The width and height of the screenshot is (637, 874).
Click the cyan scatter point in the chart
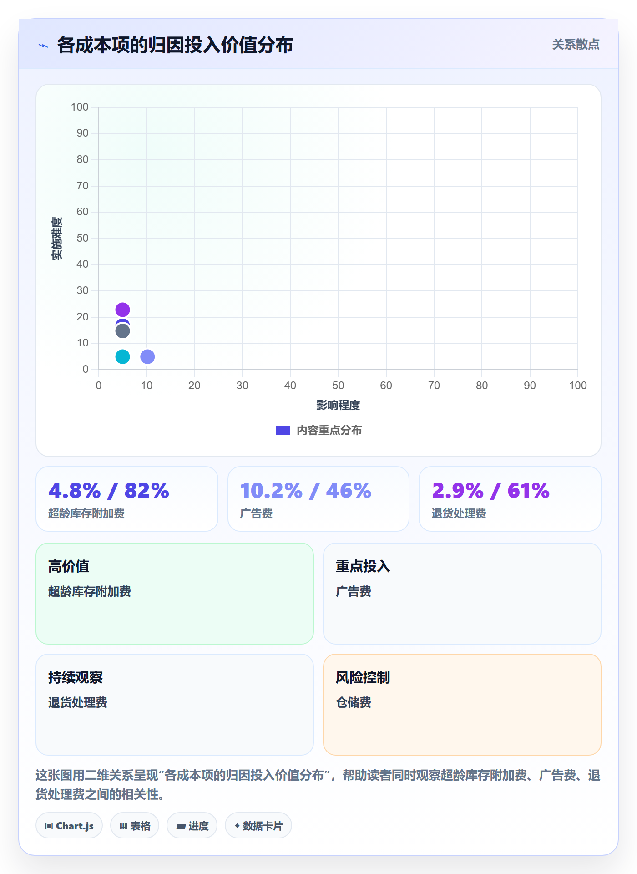pos(122,356)
